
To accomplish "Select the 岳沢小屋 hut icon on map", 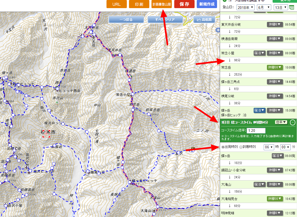I will tap(5, 205).
